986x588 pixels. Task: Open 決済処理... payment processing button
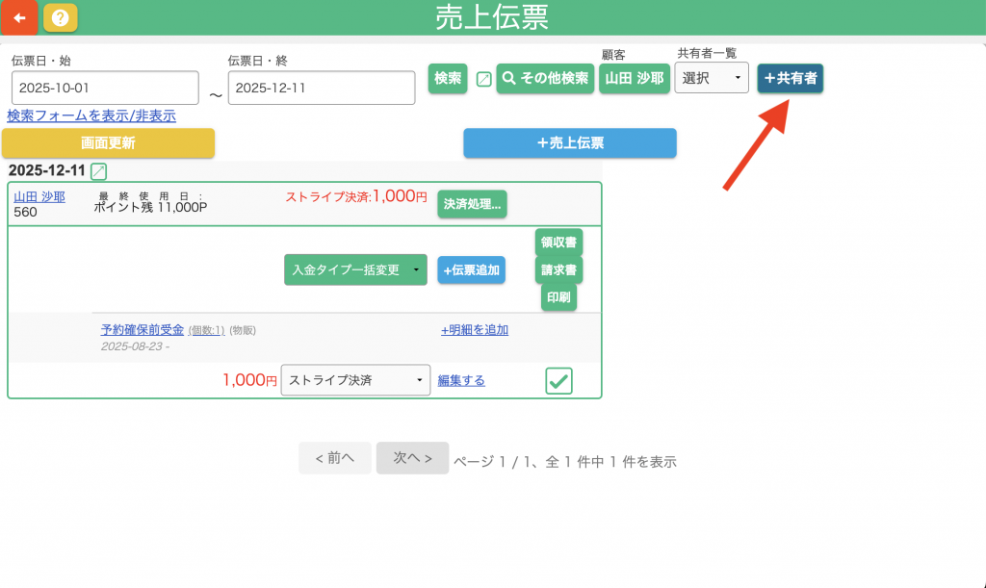[x=472, y=204]
